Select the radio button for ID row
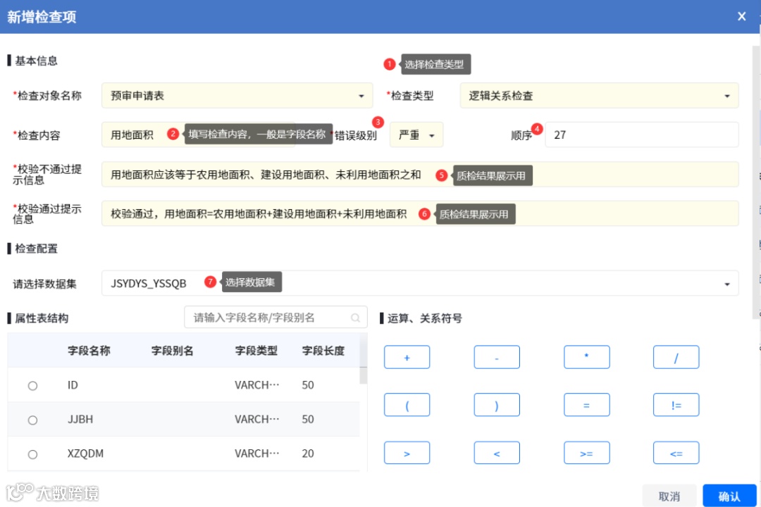This screenshot has width=761, height=507. (x=32, y=386)
